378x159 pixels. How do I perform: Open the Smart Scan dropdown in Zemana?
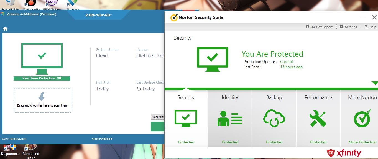(158, 117)
